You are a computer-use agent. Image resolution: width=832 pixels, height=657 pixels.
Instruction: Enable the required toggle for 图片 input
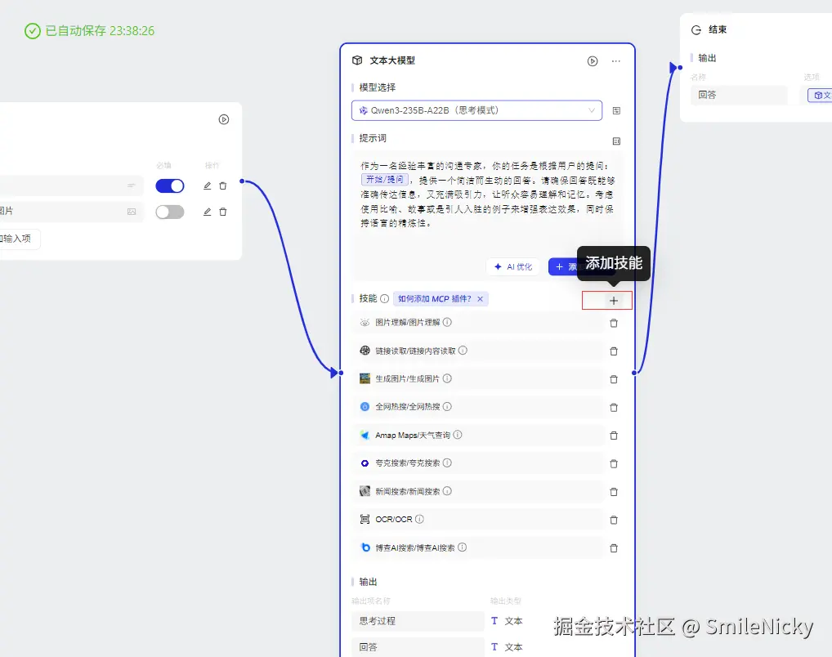click(169, 212)
